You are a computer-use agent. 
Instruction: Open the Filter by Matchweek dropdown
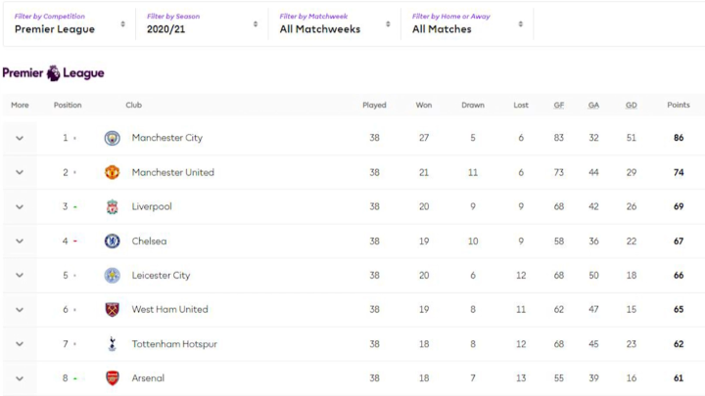click(334, 23)
